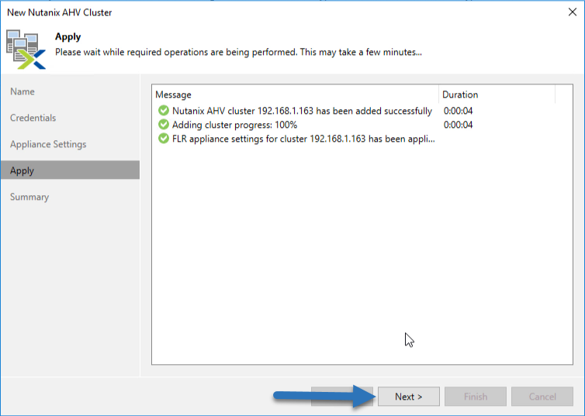The image size is (585, 416).
Task: Click green check icon for FLR appliance settings
Action: (x=164, y=139)
